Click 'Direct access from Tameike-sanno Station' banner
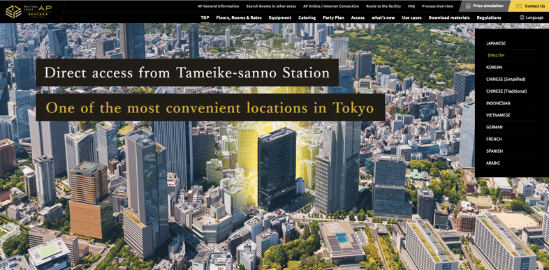Screen dimensions: 549x270 tap(187, 73)
